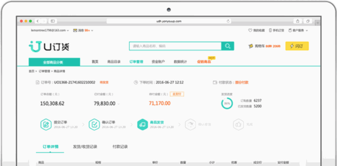Open the 消息 envelope icon

click(x=75, y=30)
